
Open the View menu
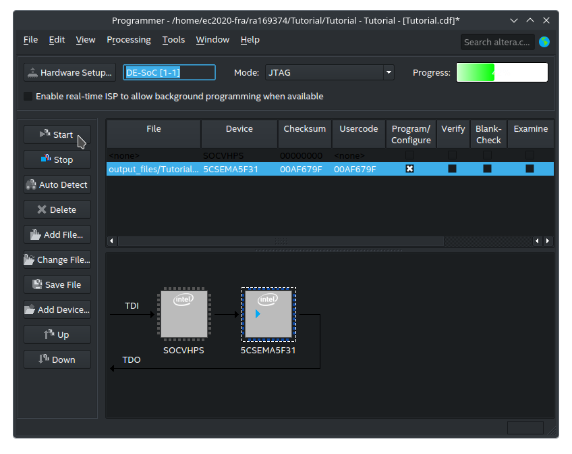tap(86, 40)
